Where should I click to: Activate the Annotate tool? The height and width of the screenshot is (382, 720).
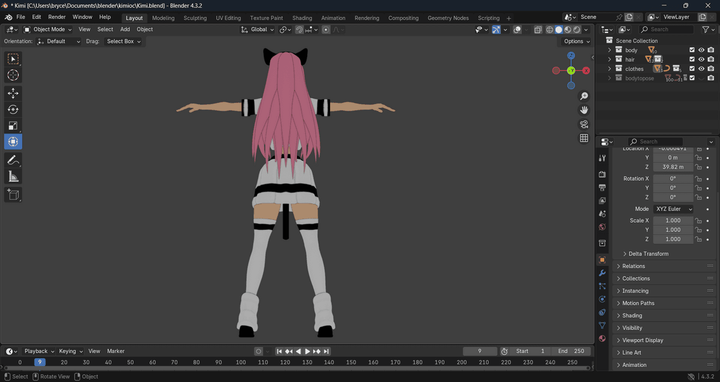pyautogui.click(x=13, y=160)
